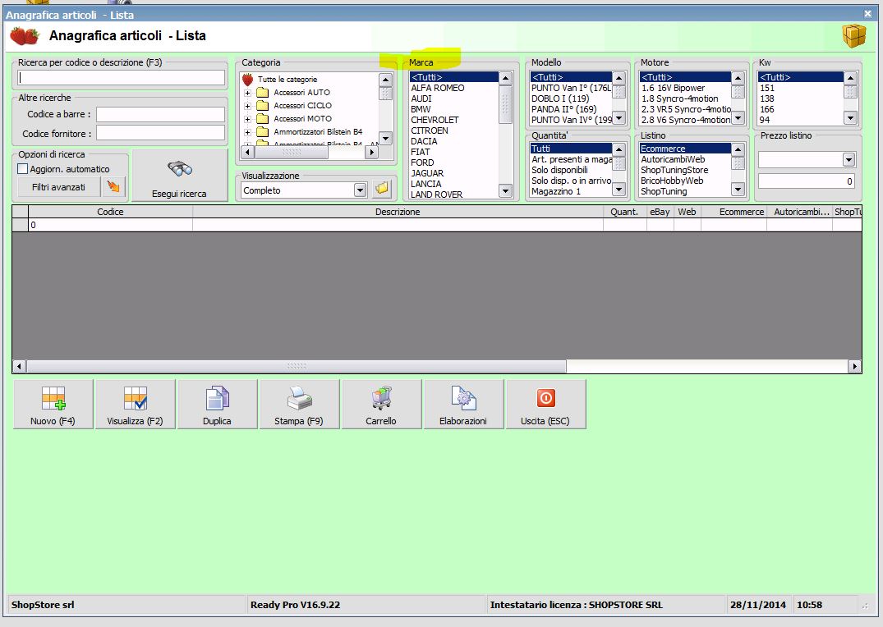Viewport: 883px width, 627px height.
Task: Open the Visualizzazione Completo dropdown
Action: tap(361, 190)
